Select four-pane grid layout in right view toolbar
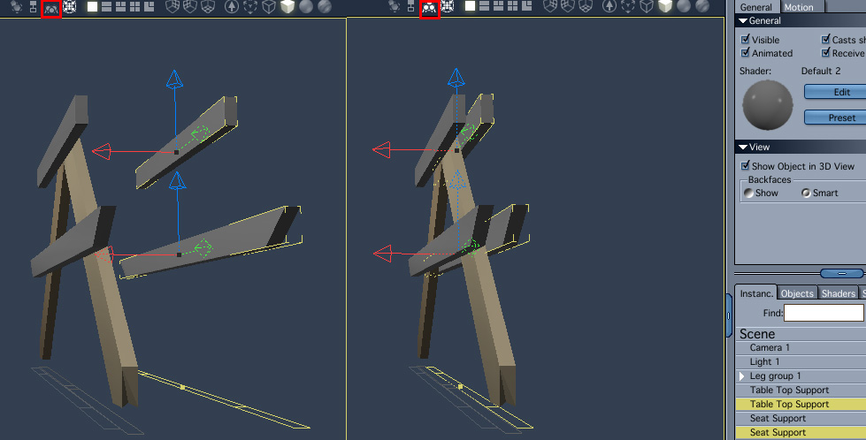866x440 pixels. (512, 6)
